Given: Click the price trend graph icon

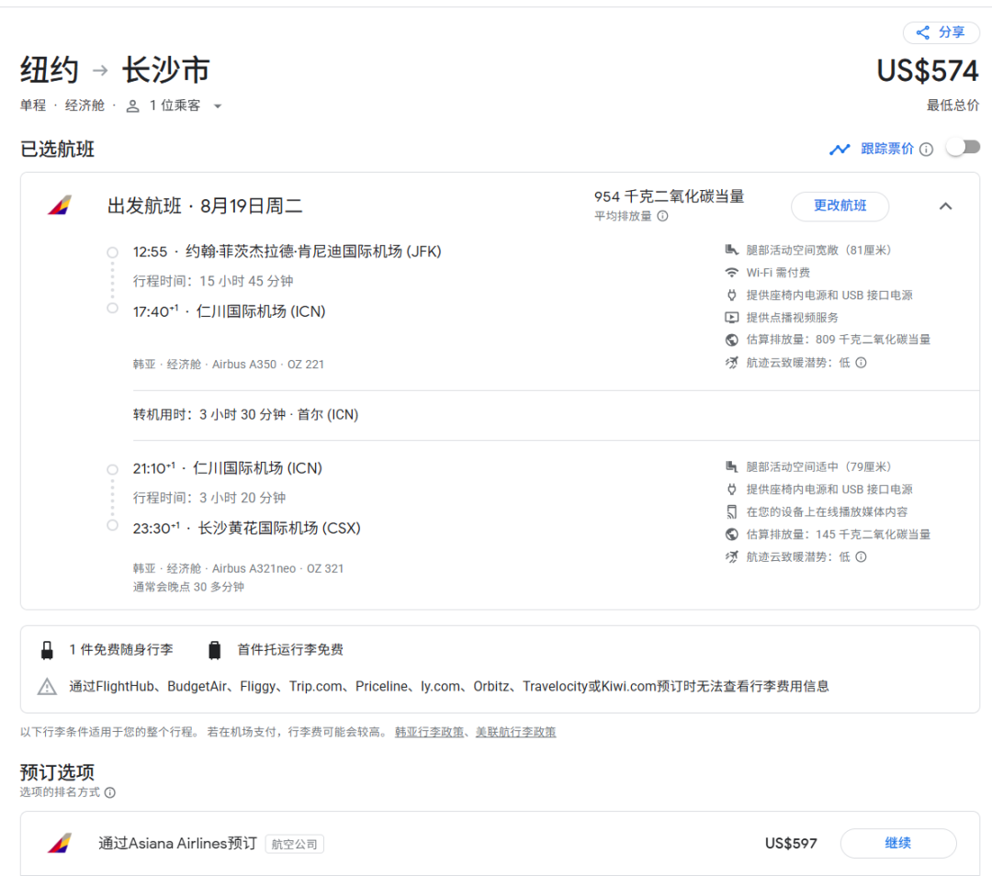Looking at the screenshot, I should pyautogui.click(x=840, y=149).
